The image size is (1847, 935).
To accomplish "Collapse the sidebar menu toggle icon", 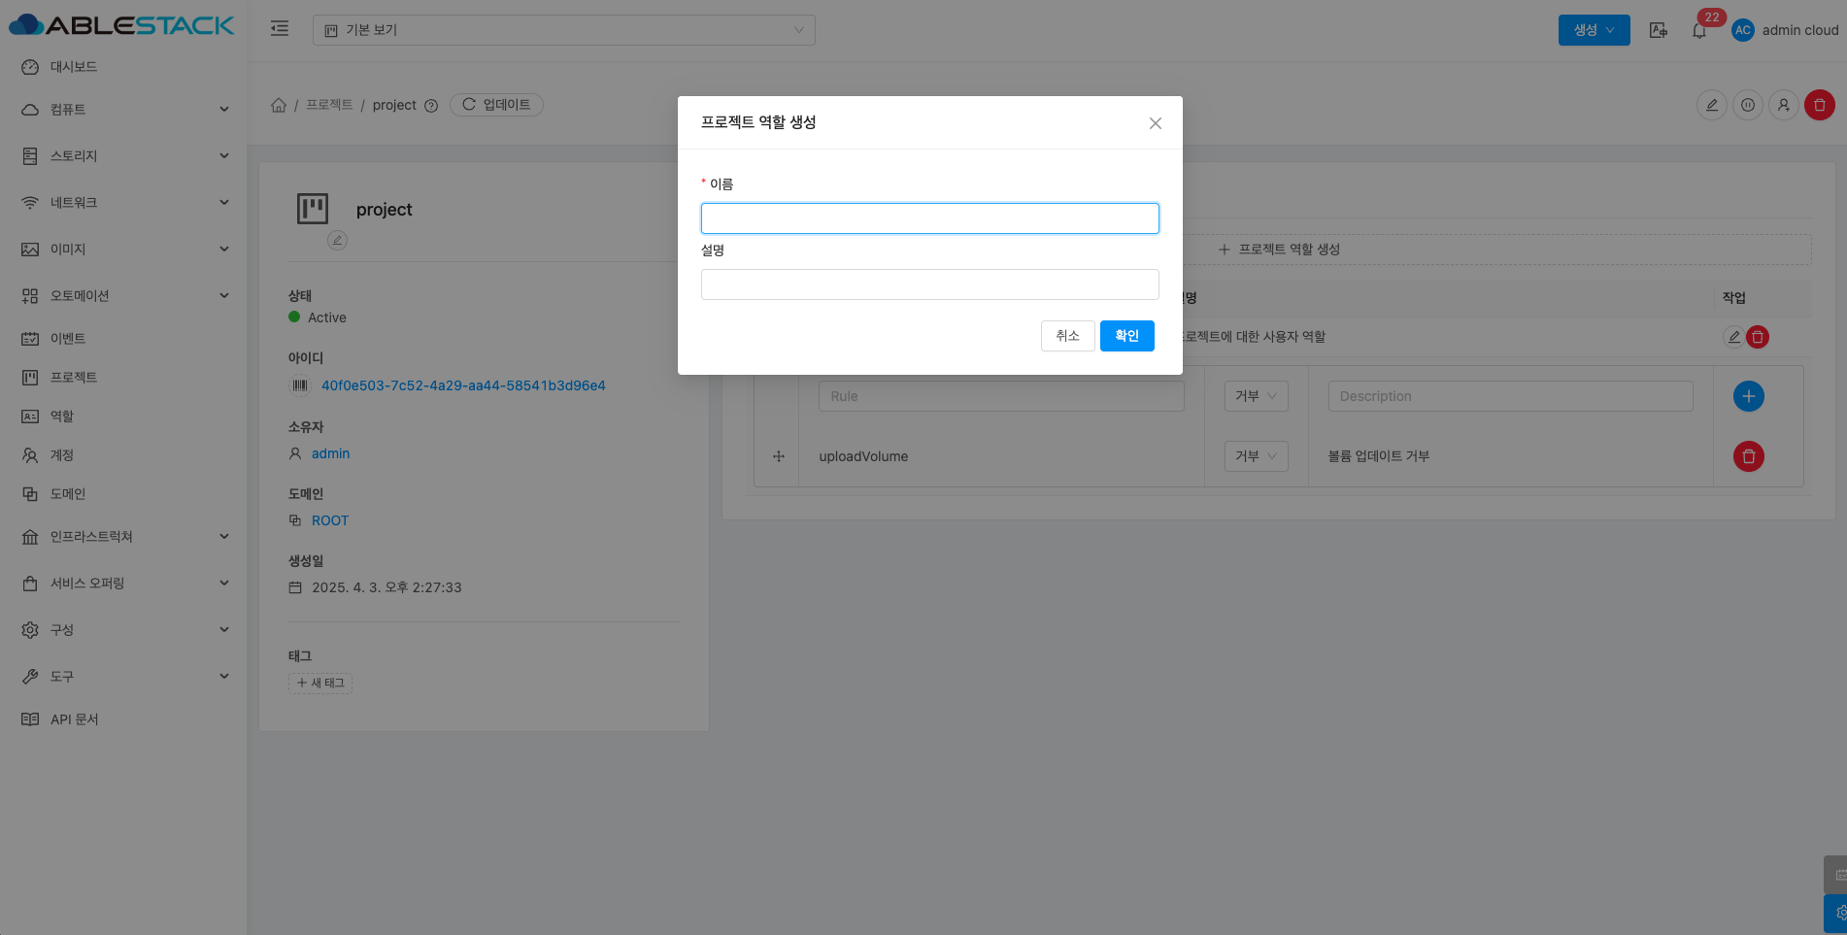I will (280, 29).
